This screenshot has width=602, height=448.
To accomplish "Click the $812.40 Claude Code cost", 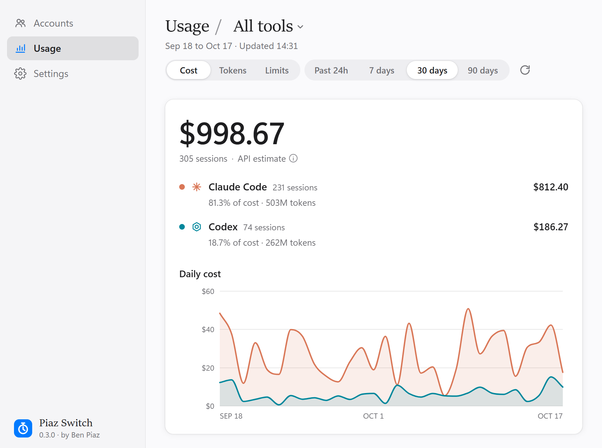I will click(551, 187).
